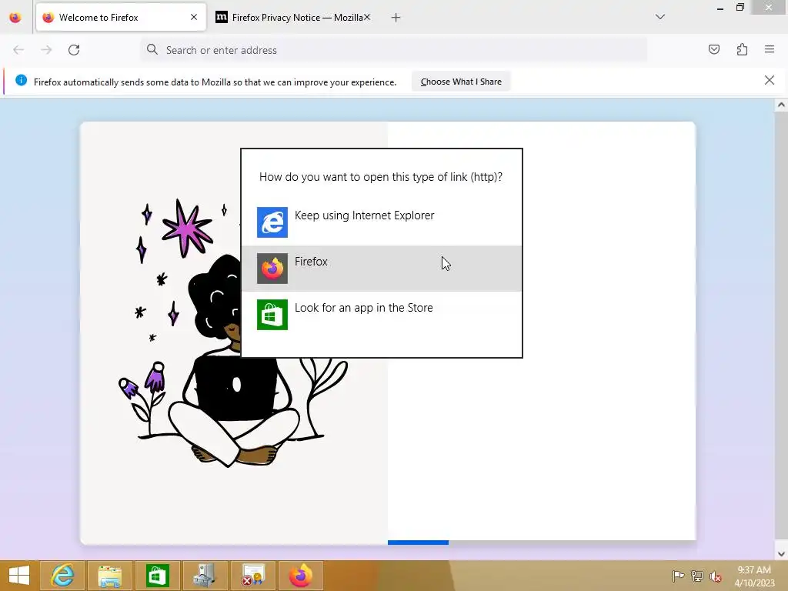Click the blue onboarding progress indicator
The width and height of the screenshot is (788, 591).
coord(418,543)
